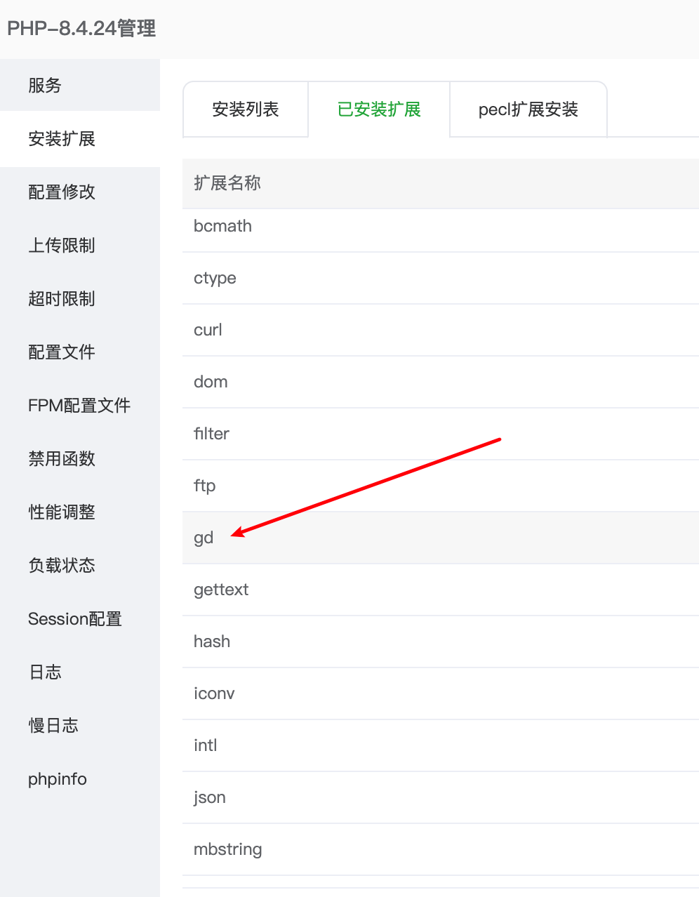Switch to the pecl扩展安装 tab

[528, 109]
